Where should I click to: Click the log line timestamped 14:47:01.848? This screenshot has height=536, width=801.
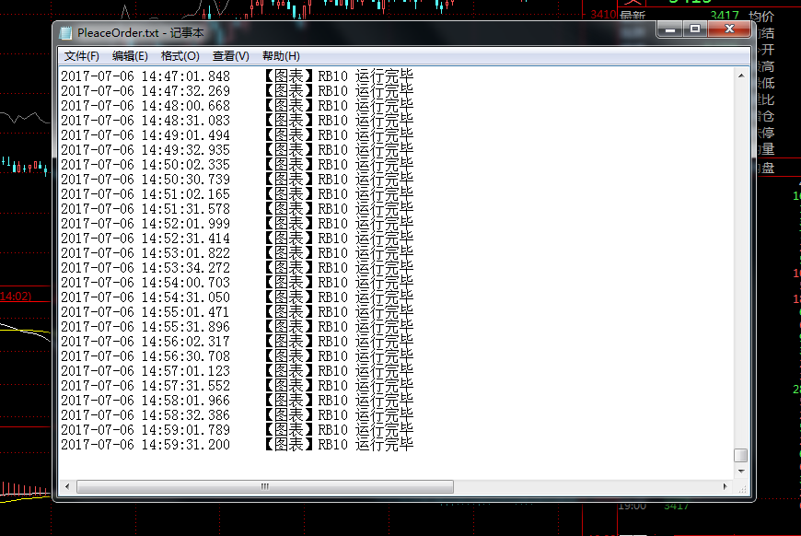click(237, 76)
